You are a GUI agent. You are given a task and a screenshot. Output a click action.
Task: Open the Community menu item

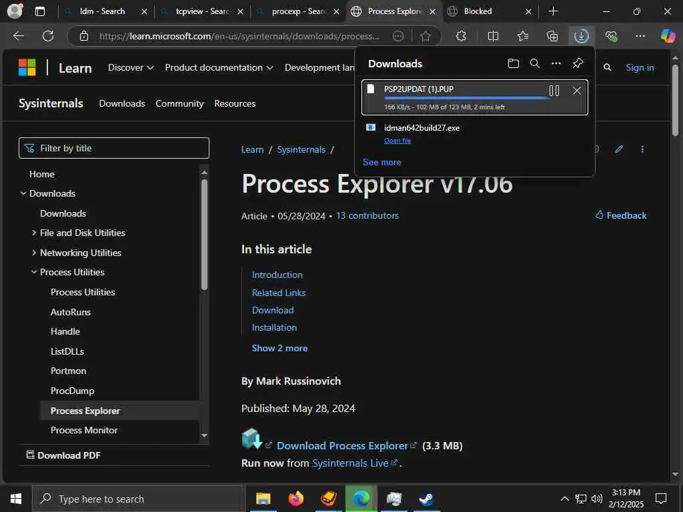point(179,103)
